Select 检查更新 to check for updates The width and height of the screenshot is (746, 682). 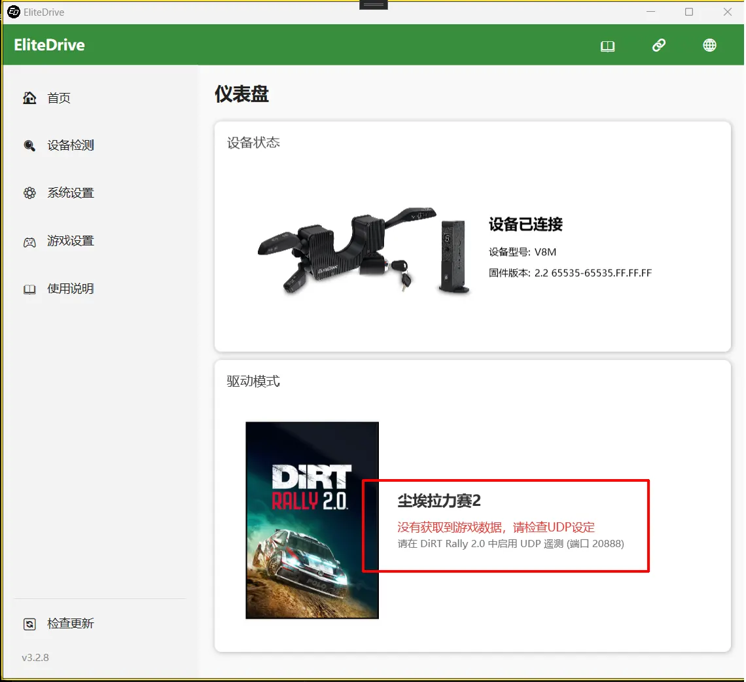coord(71,624)
